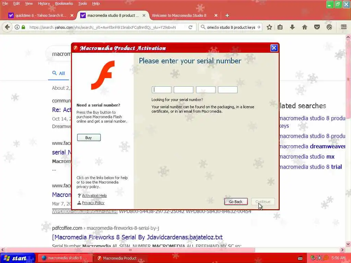Open the site information icon in address bar
351x263 pixels.
tap(17, 27)
